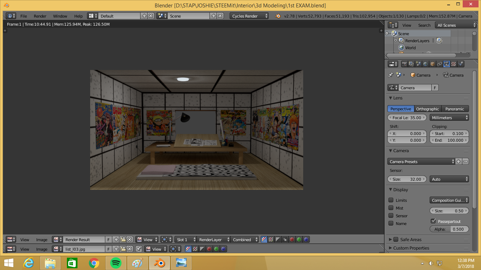This screenshot has height=270, width=481.
Task: Select Color and Alpha channels in render editor
Action: pyautogui.click(x=264, y=239)
